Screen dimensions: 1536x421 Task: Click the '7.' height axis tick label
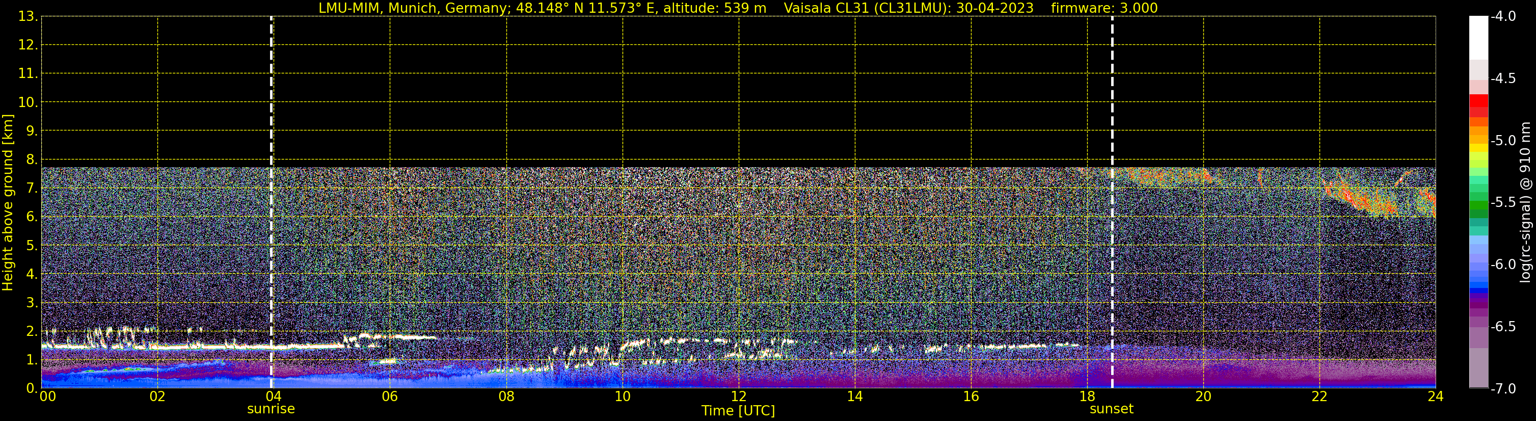[x=32, y=189]
